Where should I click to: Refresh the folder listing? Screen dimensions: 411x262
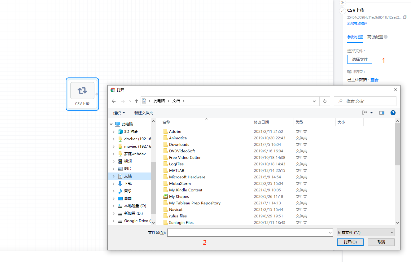[325, 101]
